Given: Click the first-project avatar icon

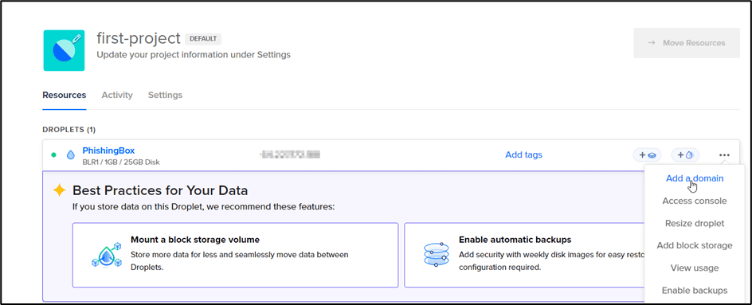Looking at the screenshot, I should (65, 50).
